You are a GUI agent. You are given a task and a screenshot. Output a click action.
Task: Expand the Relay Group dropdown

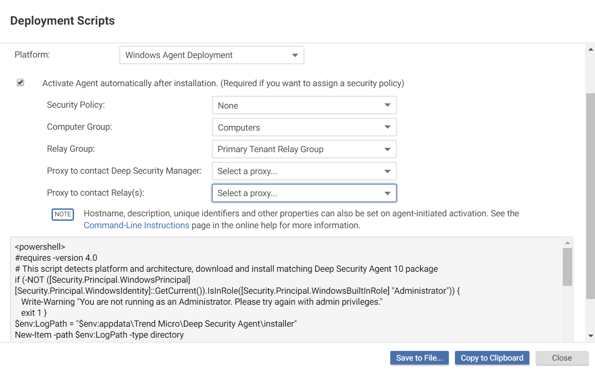[x=304, y=149]
